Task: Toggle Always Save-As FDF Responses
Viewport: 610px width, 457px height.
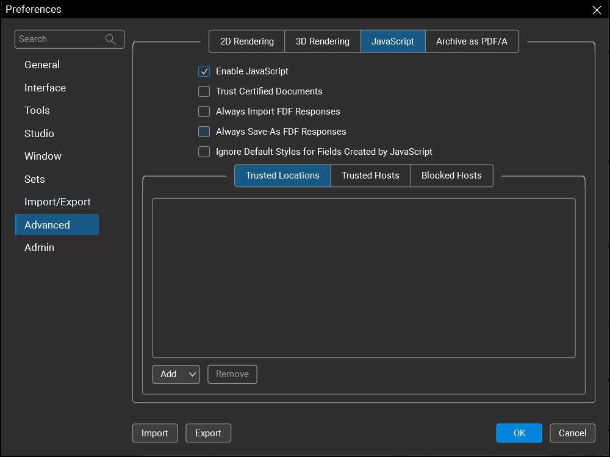Action: (204, 132)
